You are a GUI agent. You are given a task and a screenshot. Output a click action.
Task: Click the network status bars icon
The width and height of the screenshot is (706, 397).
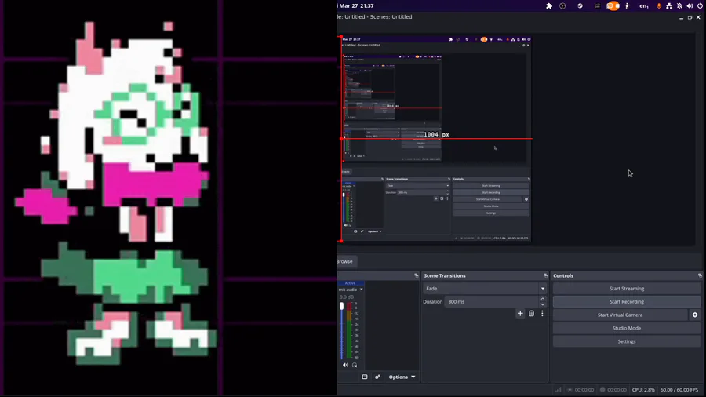coord(559,390)
